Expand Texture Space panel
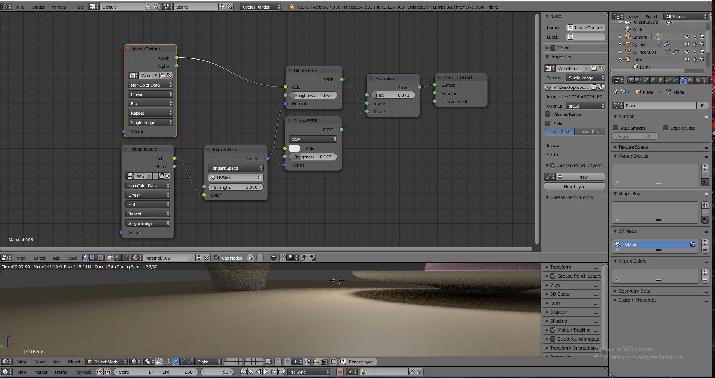Screen dimensions: 715x378 (633, 147)
